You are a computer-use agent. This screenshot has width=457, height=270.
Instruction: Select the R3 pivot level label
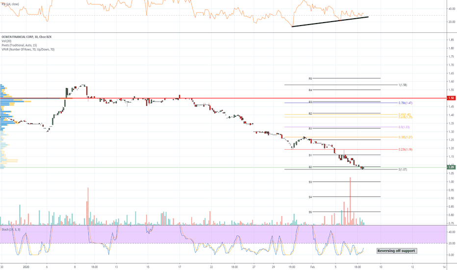310,102
